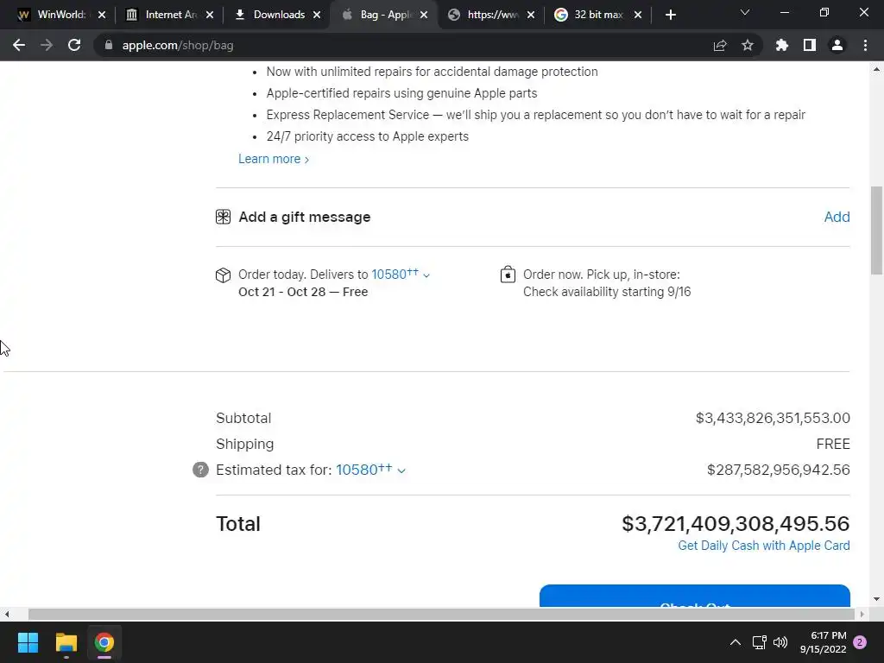Open the Learn more link
This screenshot has width=884, height=663.
click(274, 159)
